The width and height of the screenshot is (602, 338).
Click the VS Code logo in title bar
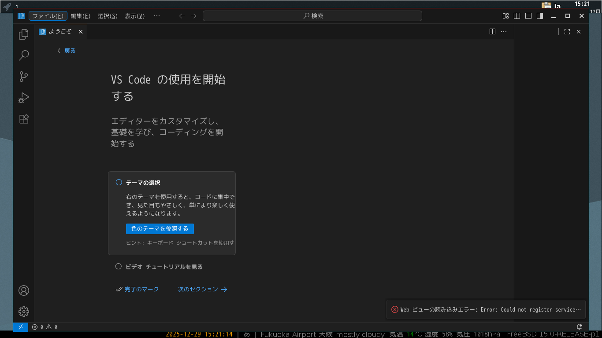click(x=21, y=16)
